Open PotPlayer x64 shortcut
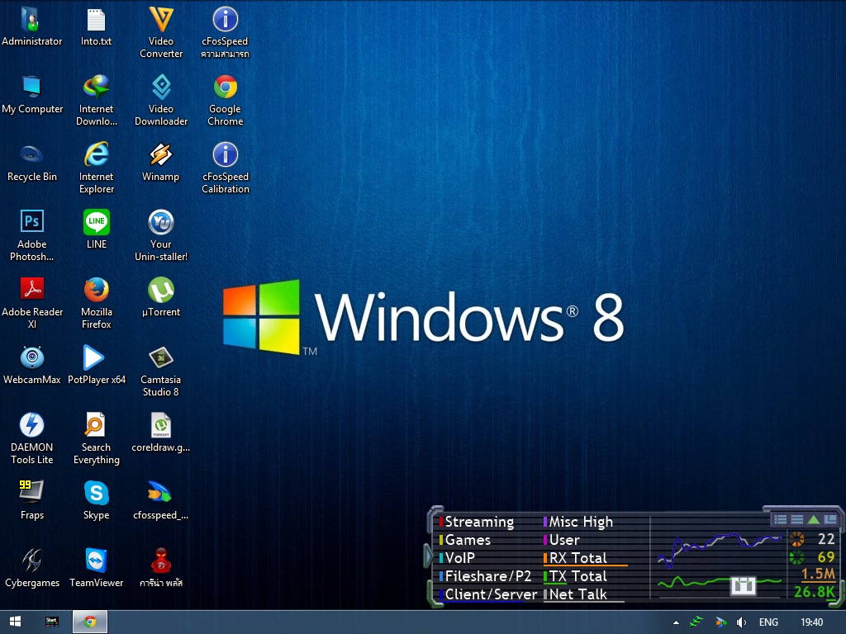This screenshot has width=846, height=634. [96, 366]
